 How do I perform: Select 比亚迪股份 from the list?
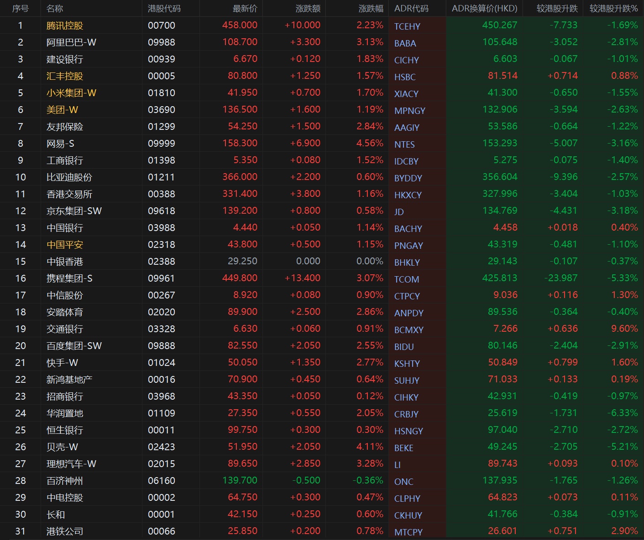[69, 177]
